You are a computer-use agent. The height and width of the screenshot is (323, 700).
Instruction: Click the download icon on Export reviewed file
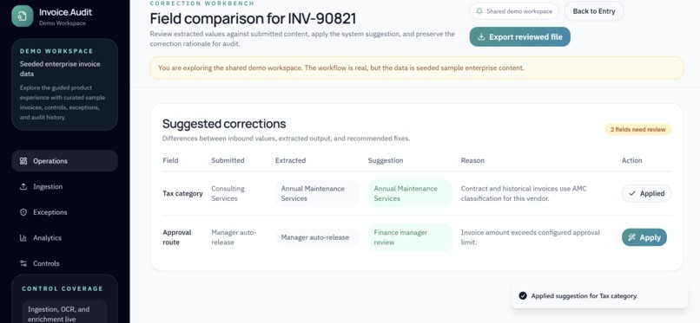[481, 37]
